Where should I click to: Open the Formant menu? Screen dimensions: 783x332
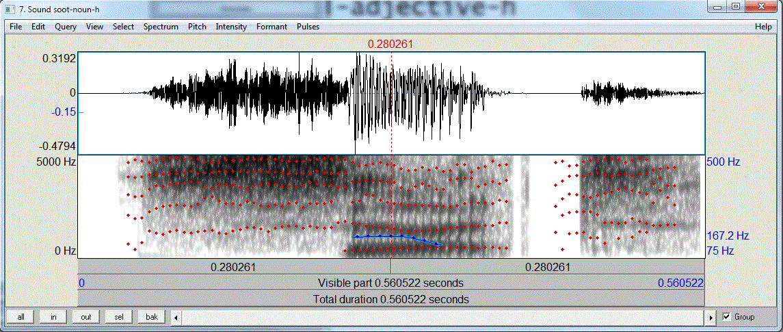point(271,27)
